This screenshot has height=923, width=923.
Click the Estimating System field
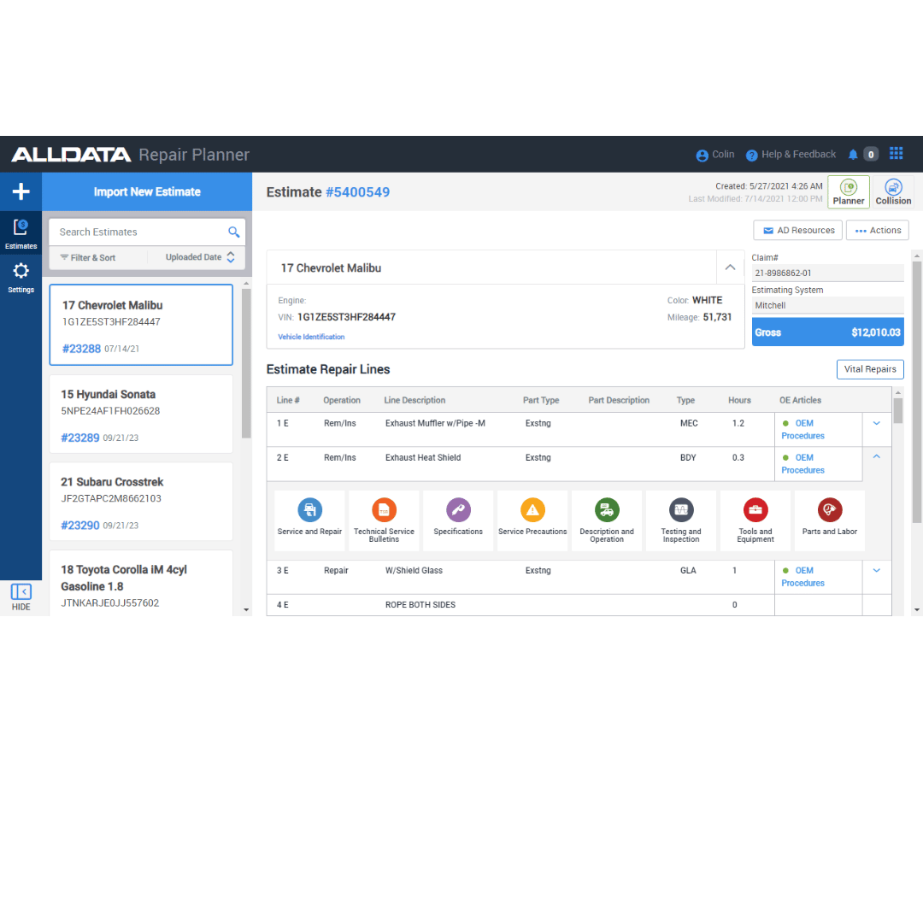827,305
